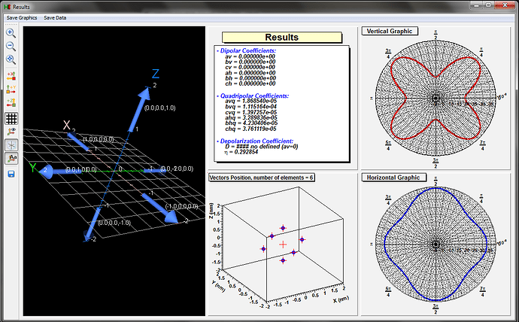Toggle the Aa text labels button

[11, 158]
